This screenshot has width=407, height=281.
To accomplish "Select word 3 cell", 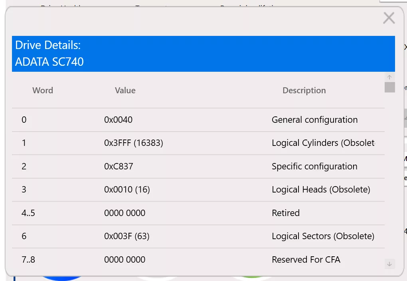I will (x=24, y=189).
